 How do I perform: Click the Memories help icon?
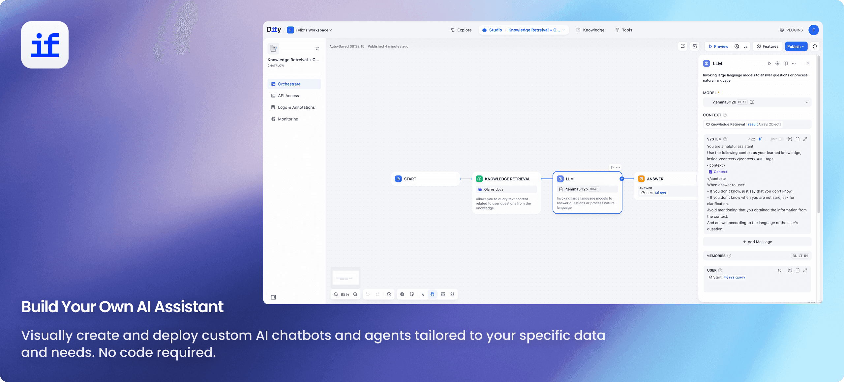(729, 256)
